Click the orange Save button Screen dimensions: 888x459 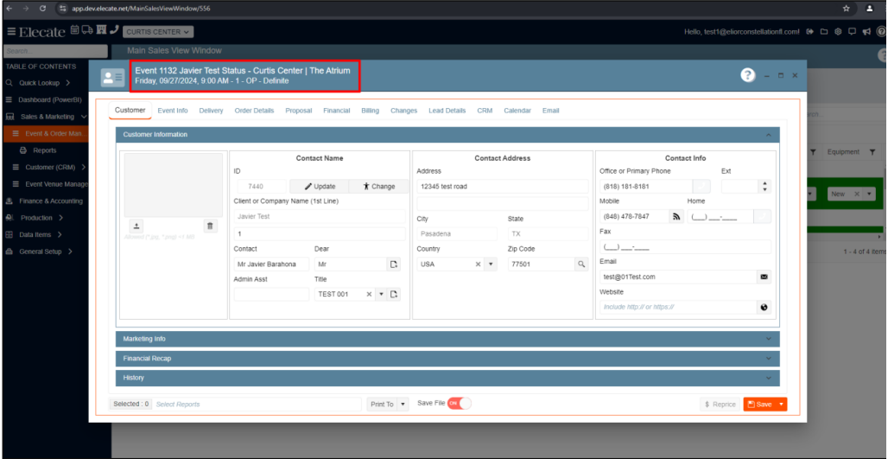tap(759, 404)
